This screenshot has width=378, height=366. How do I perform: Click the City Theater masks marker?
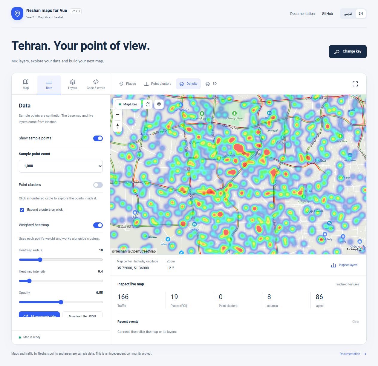329,223
